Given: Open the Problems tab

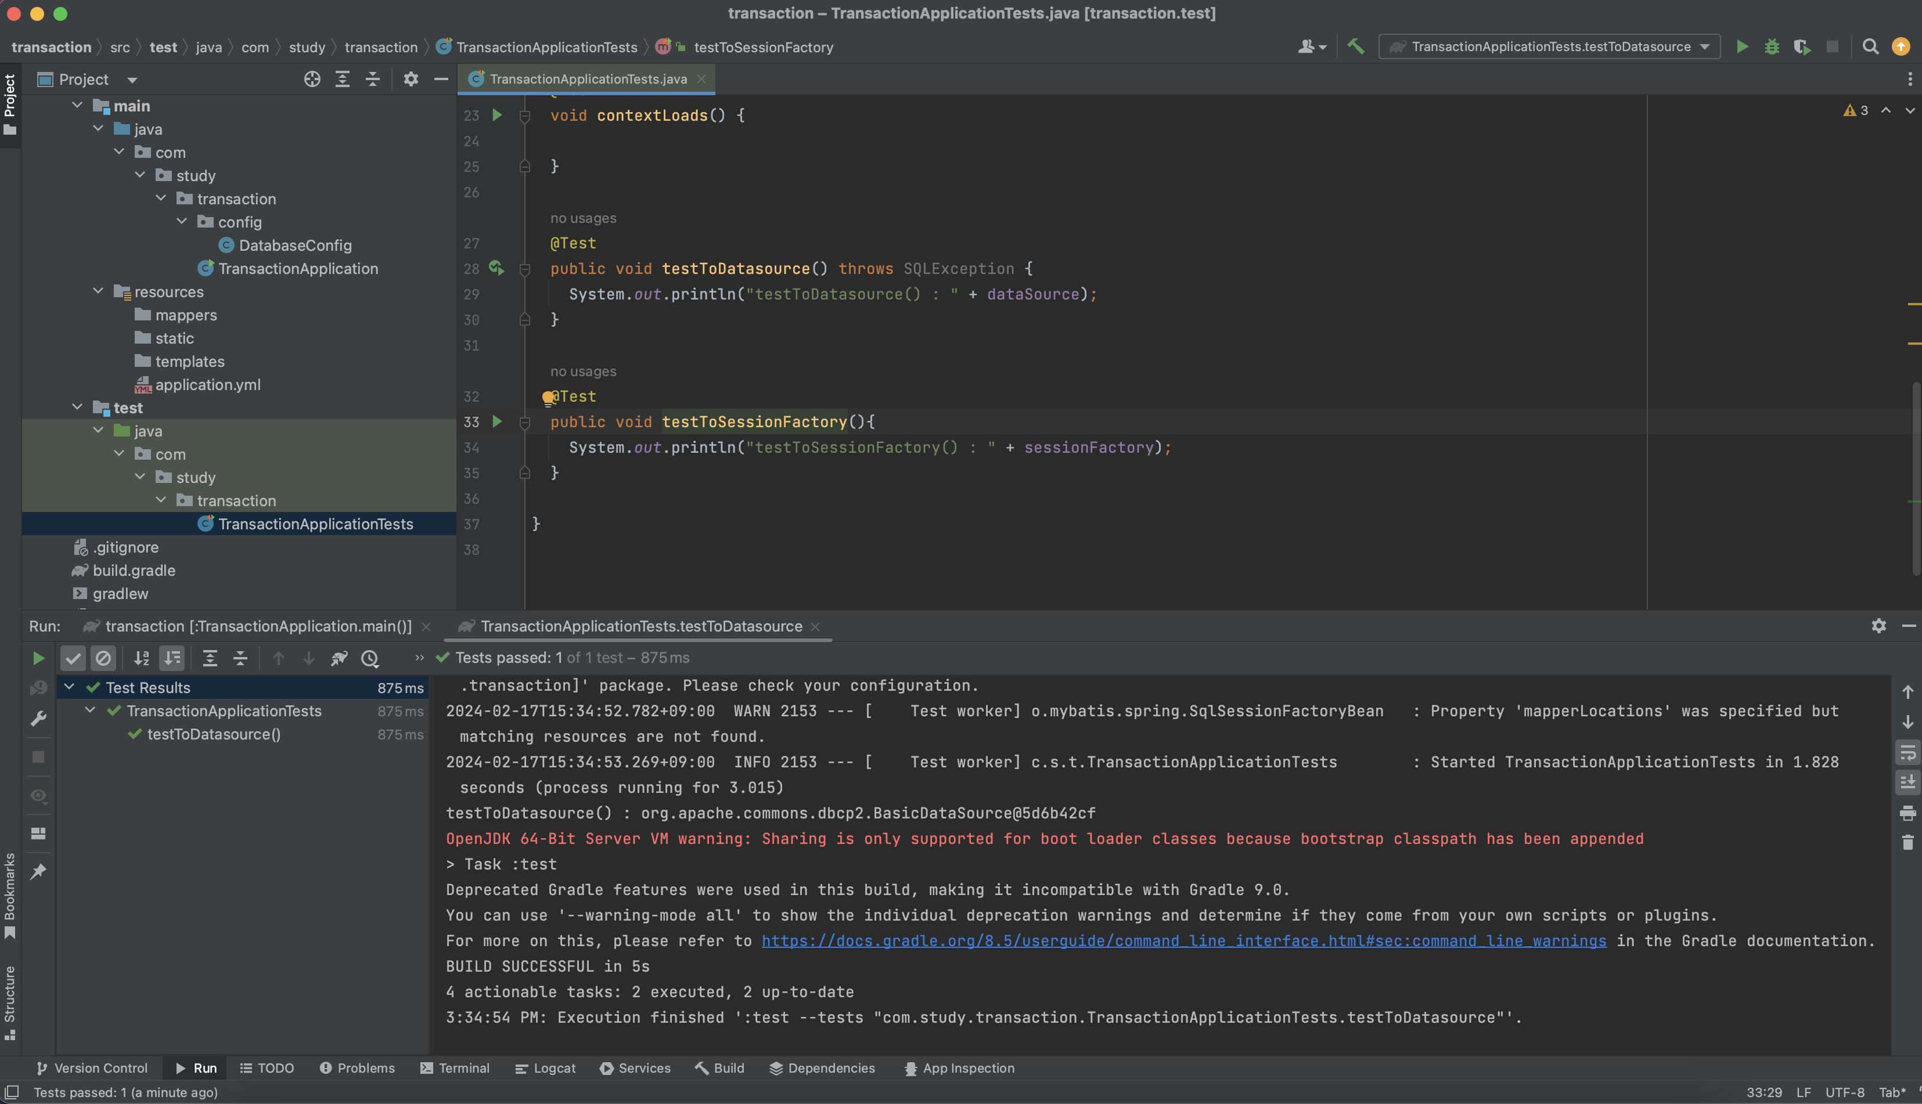Looking at the screenshot, I should [x=357, y=1067].
